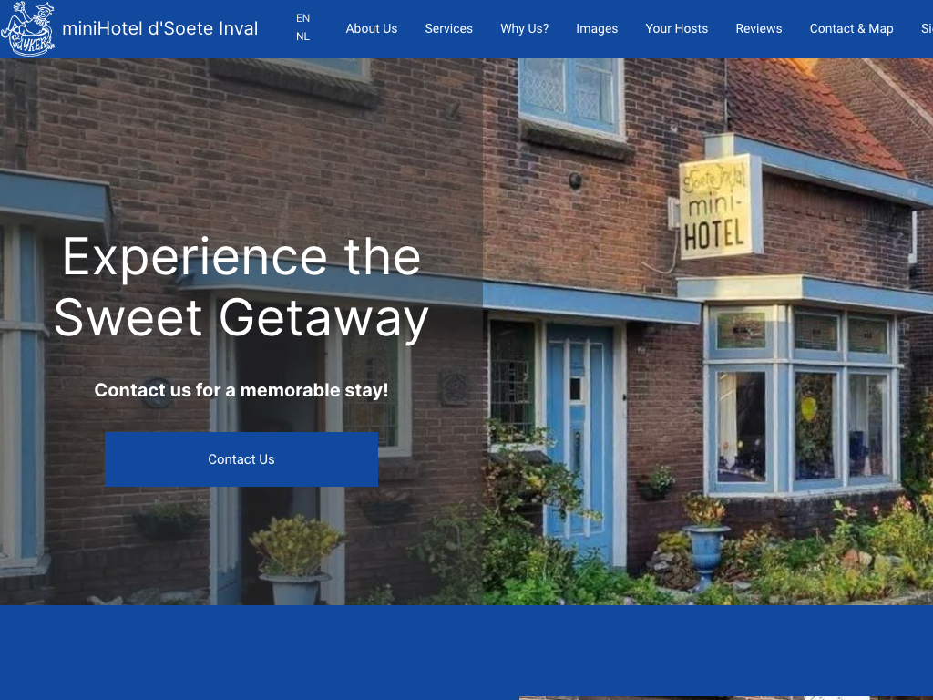Go to Contact & Map
Image resolution: width=933 pixels, height=700 pixels.
point(852,28)
